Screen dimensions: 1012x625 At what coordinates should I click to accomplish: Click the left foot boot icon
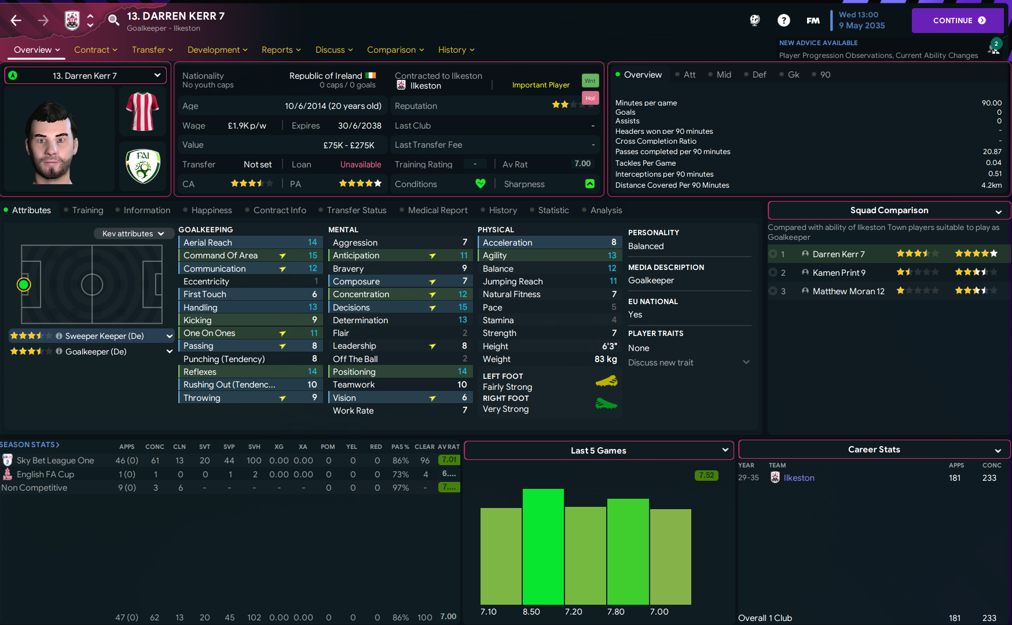pyautogui.click(x=606, y=381)
